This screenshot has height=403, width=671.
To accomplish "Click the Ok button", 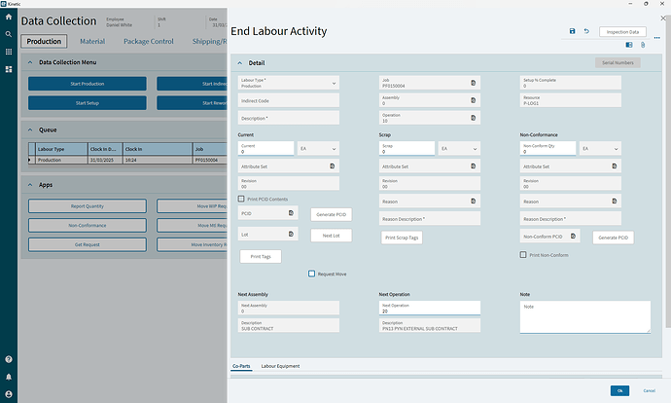I will click(619, 390).
